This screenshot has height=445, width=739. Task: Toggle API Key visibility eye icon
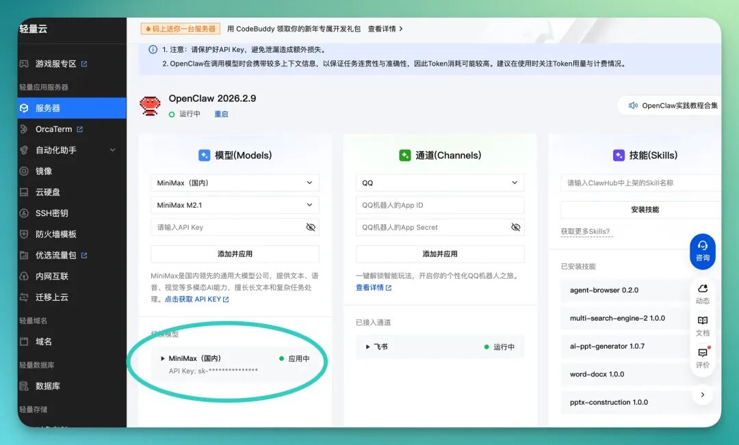pyautogui.click(x=311, y=227)
